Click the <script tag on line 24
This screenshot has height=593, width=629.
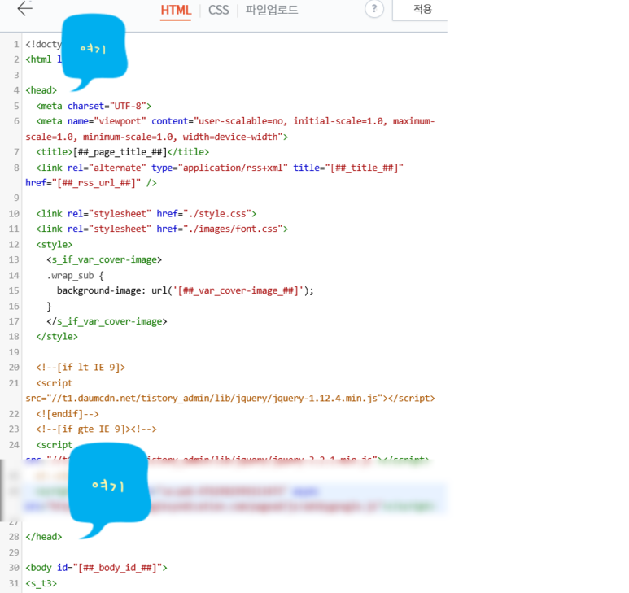(x=55, y=445)
